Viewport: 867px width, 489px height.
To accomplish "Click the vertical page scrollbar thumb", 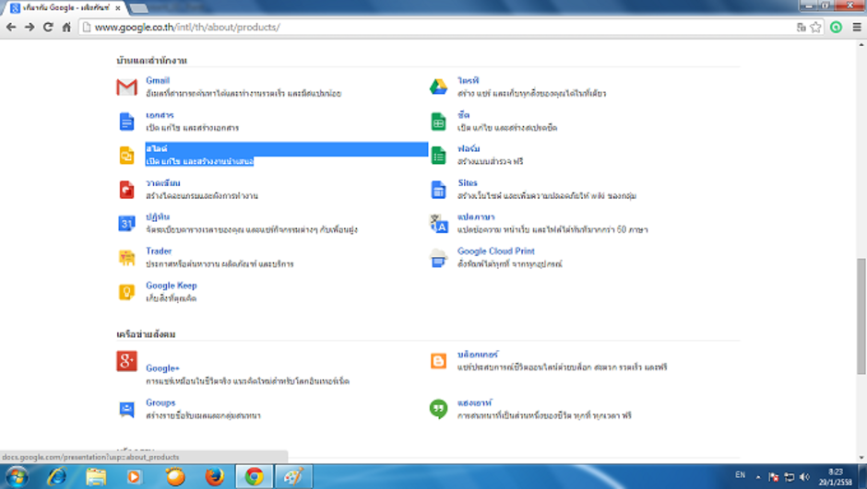I will coord(861,316).
